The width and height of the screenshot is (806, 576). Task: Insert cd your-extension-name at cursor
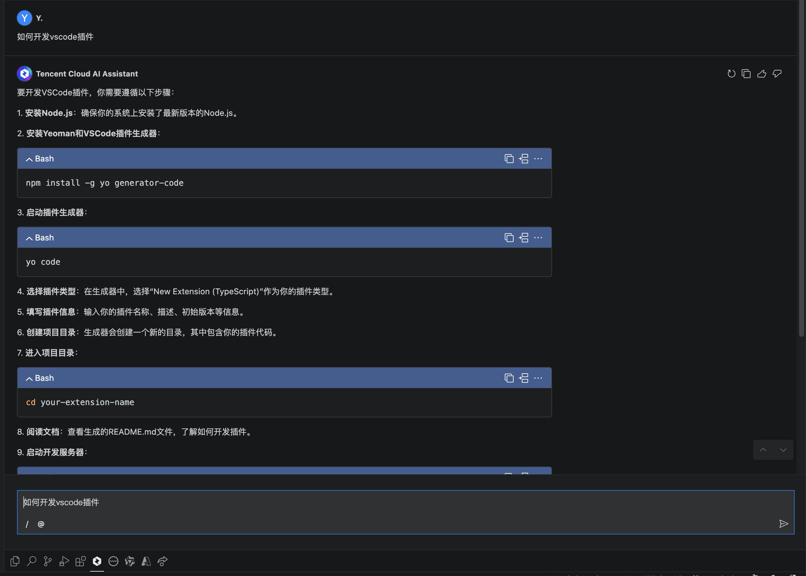(x=524, y=378)
